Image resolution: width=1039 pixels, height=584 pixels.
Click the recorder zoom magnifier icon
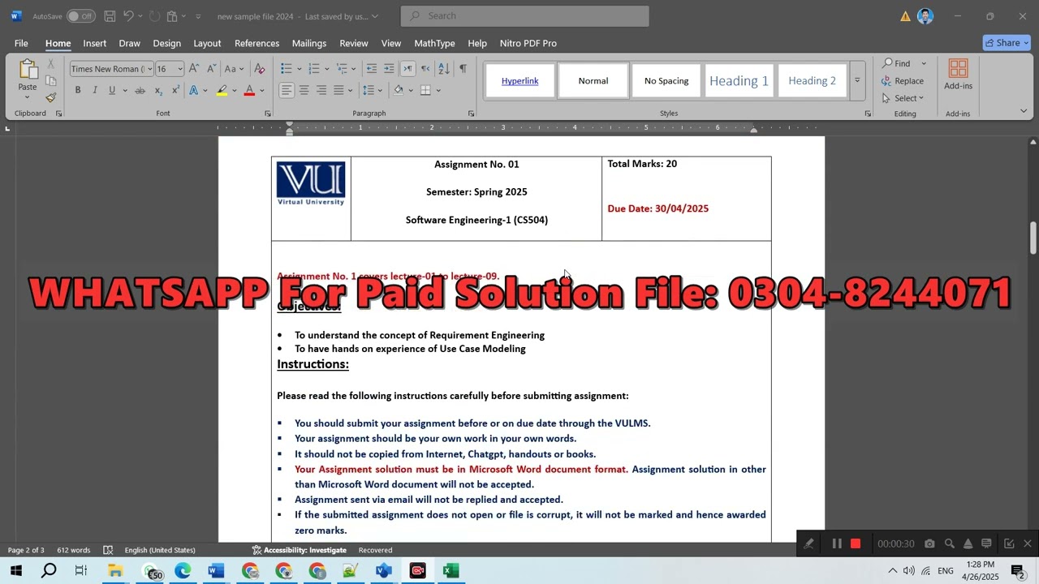pos(949,543)
